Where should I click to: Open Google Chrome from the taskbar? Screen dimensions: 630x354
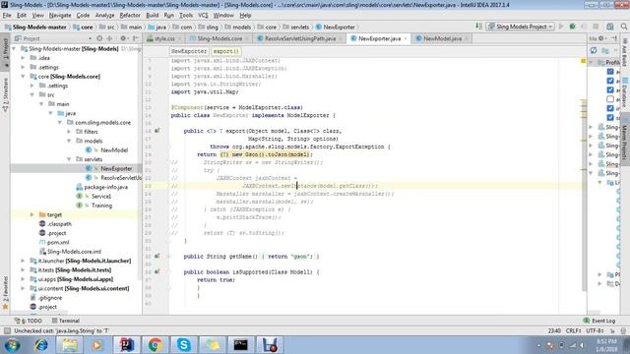pyautogui.click(x=156, y=345)
